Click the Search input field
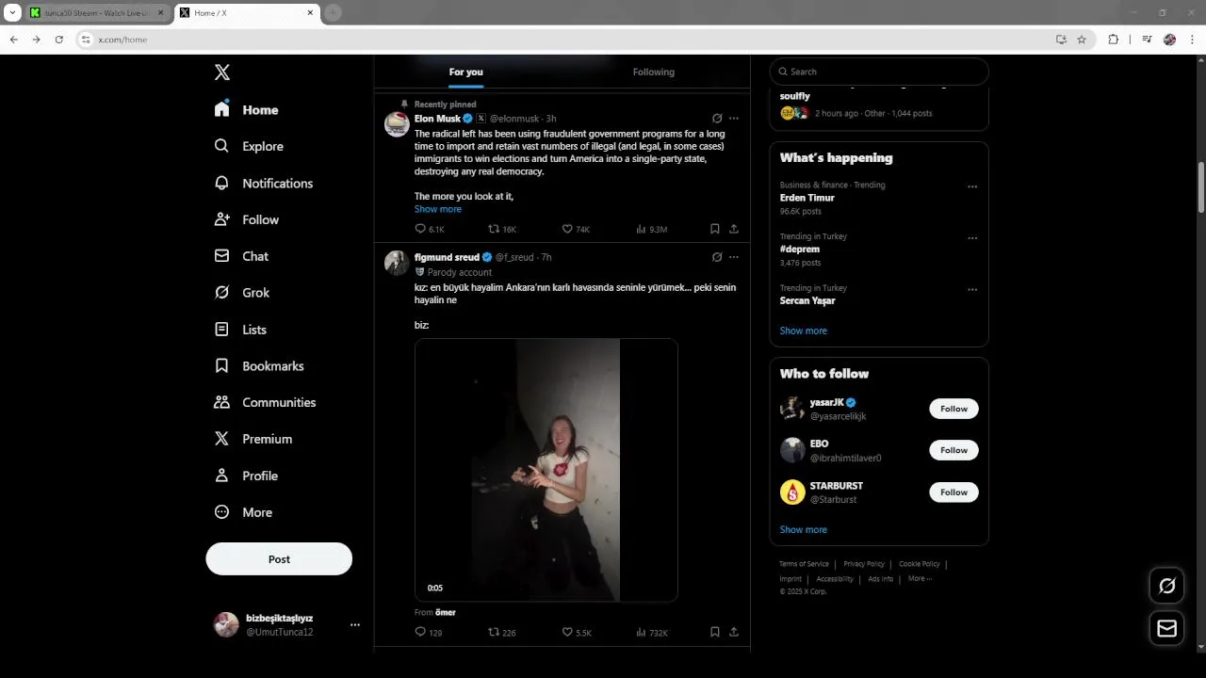 (879, 72)
